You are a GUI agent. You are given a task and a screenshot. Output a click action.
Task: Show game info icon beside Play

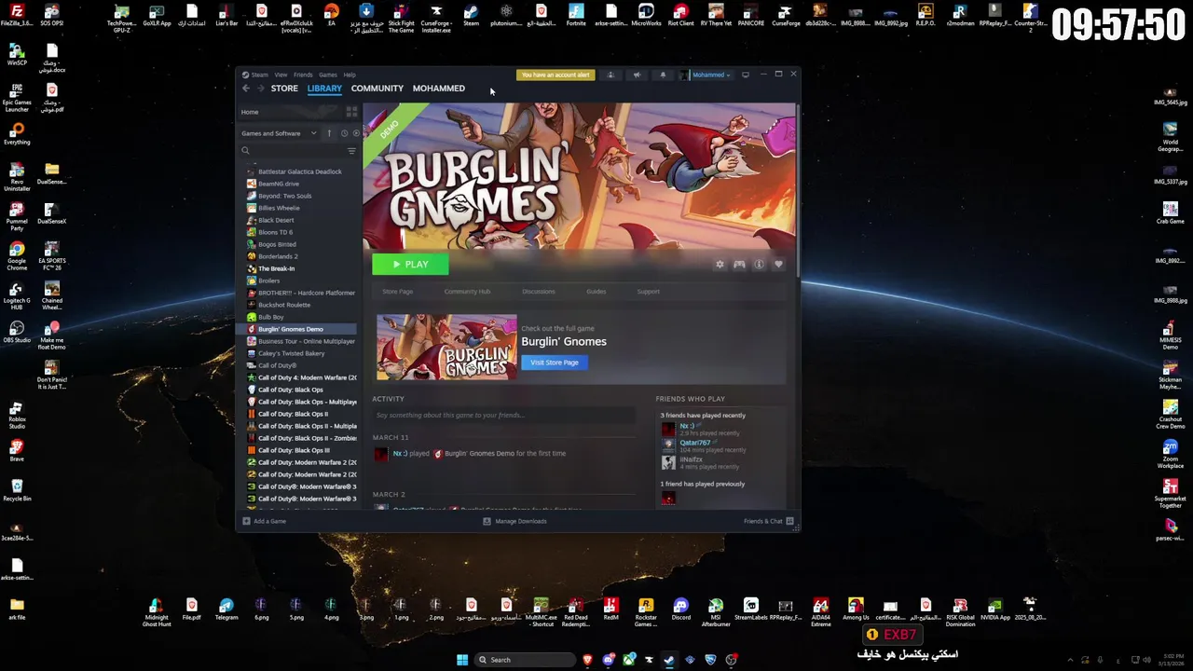pyautogui.click(x=759, y=265)
